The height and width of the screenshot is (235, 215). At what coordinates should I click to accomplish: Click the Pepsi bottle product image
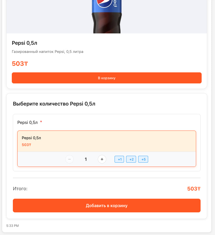click(106, 16)
